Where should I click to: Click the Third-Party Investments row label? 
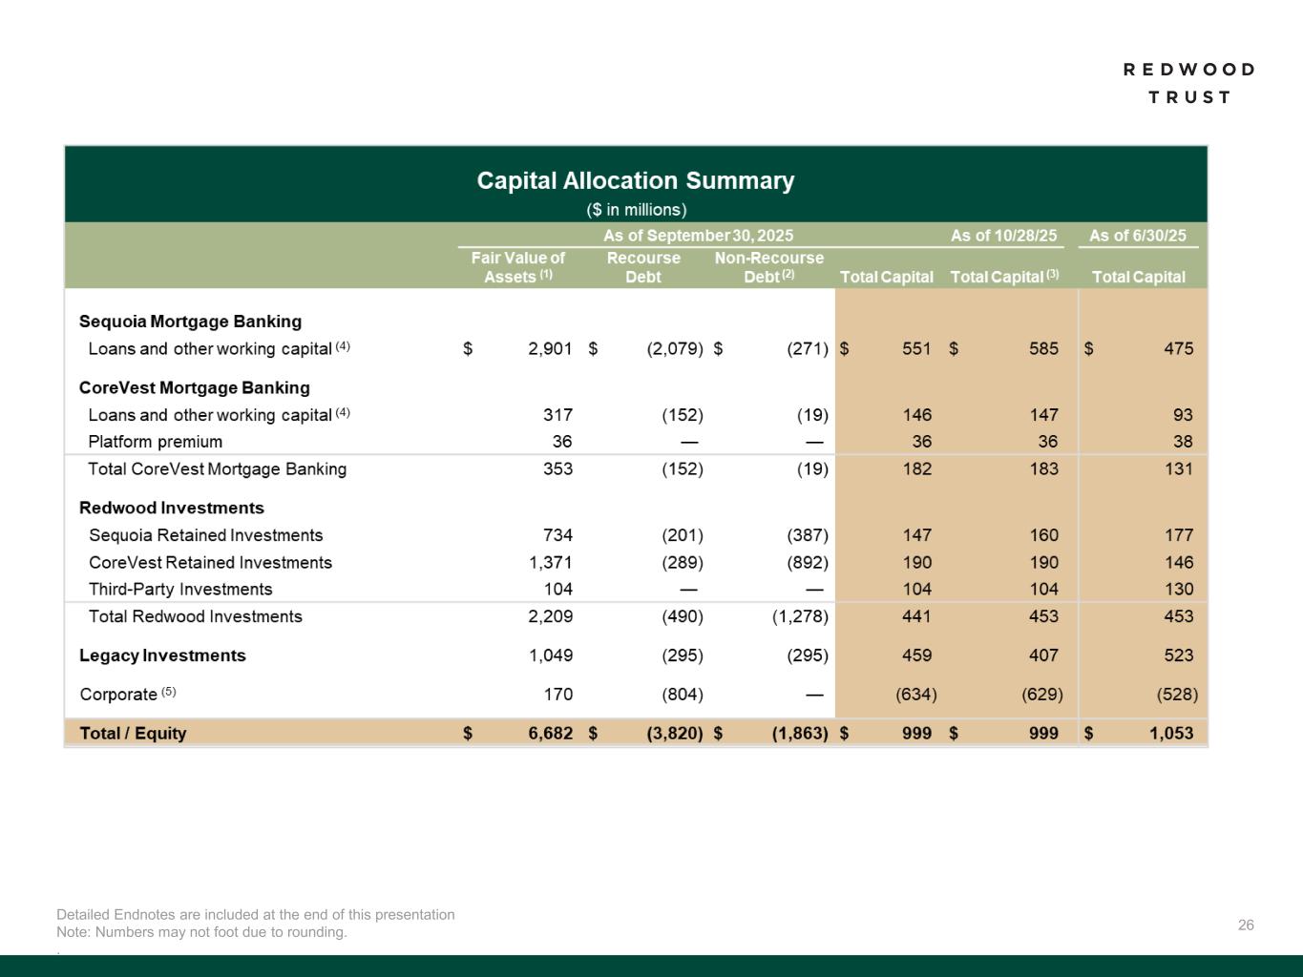coord(180,590)
